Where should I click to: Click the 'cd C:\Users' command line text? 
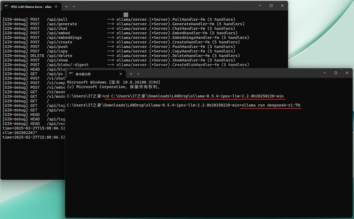pyautogui.click(x=194, y=96)
